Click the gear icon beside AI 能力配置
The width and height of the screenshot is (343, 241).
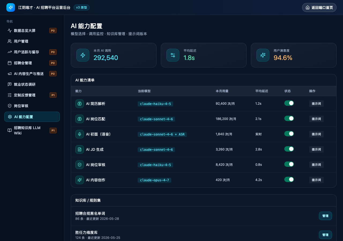(10, 117)
